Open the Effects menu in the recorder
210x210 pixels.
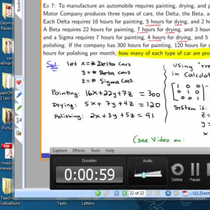[x=79, y=150]
